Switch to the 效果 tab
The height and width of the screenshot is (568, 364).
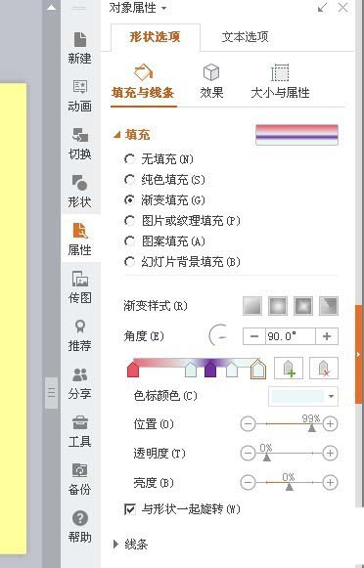click(211, 81)
